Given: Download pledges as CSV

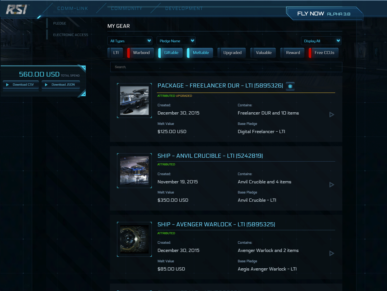Looking at the screenshot, I should [x=21, y=85].
